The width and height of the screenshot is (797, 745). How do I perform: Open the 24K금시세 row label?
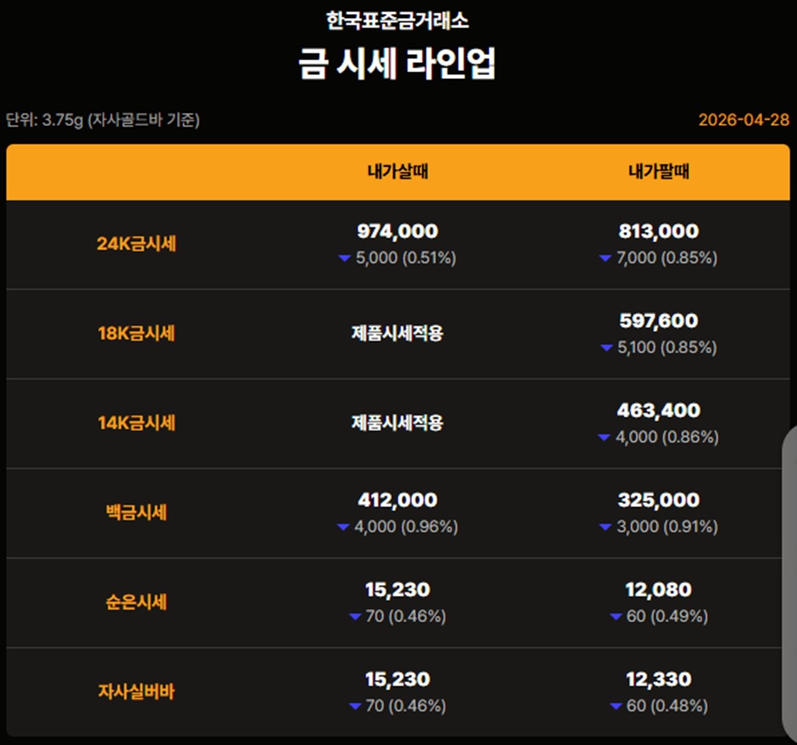[x=136, y=244]
